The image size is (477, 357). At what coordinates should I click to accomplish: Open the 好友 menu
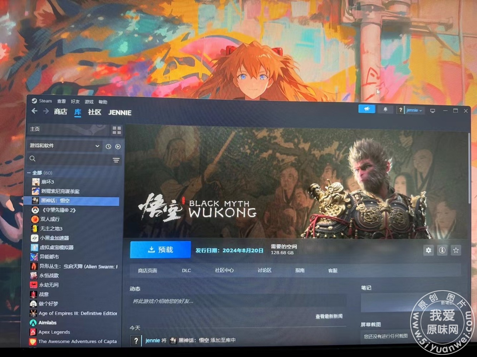(75, 102)
